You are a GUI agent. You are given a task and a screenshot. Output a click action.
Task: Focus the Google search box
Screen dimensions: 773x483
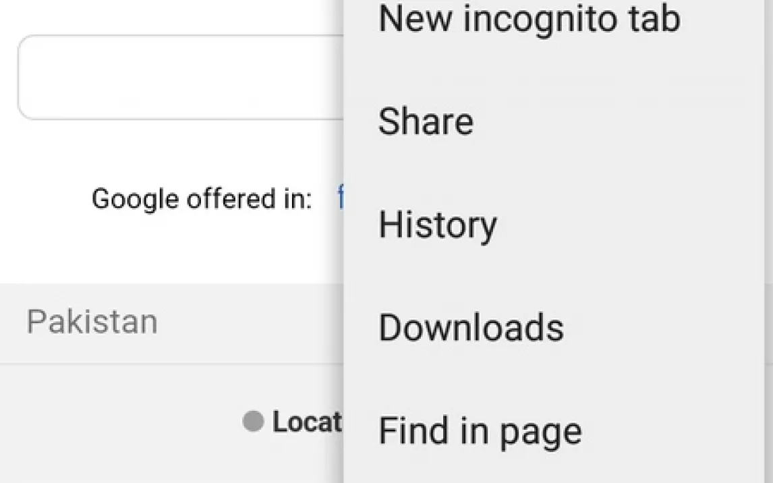181,78
